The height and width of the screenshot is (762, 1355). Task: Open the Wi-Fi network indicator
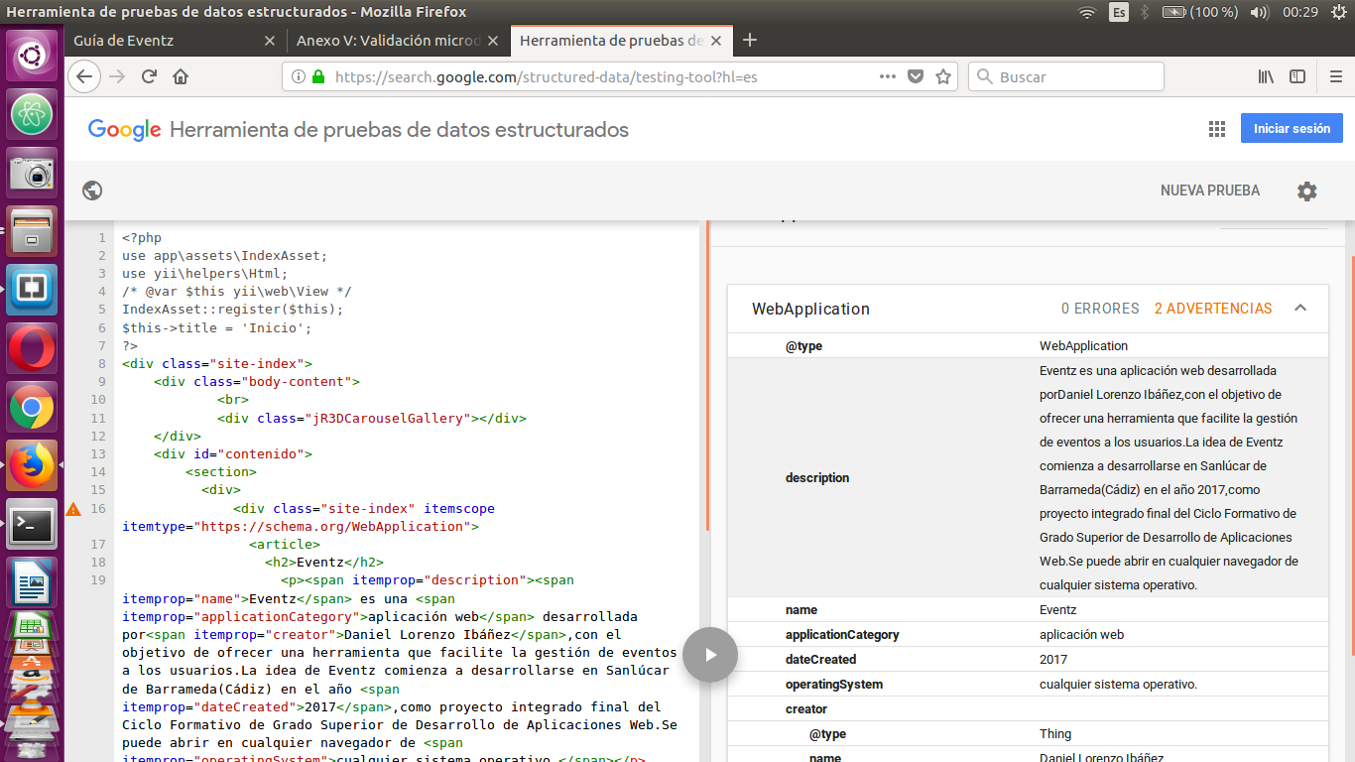[1087, 12]
